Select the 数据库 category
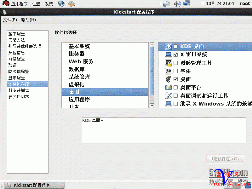The width and height of the screenshot is (252, 189). tap(105, 69)
